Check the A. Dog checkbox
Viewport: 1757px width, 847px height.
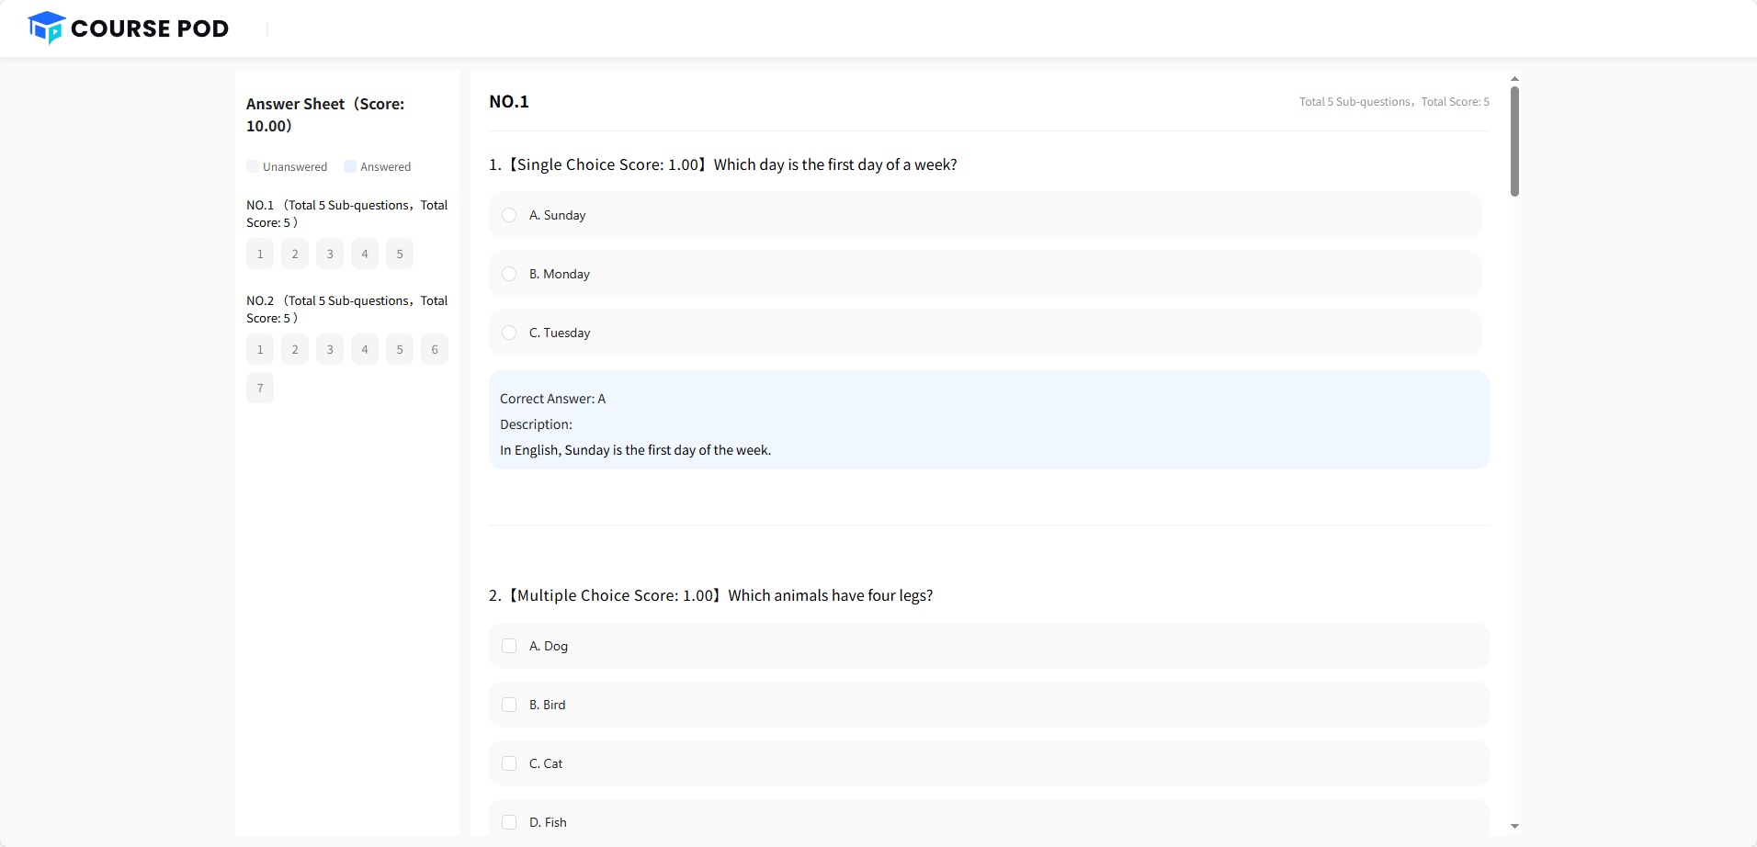509,646
